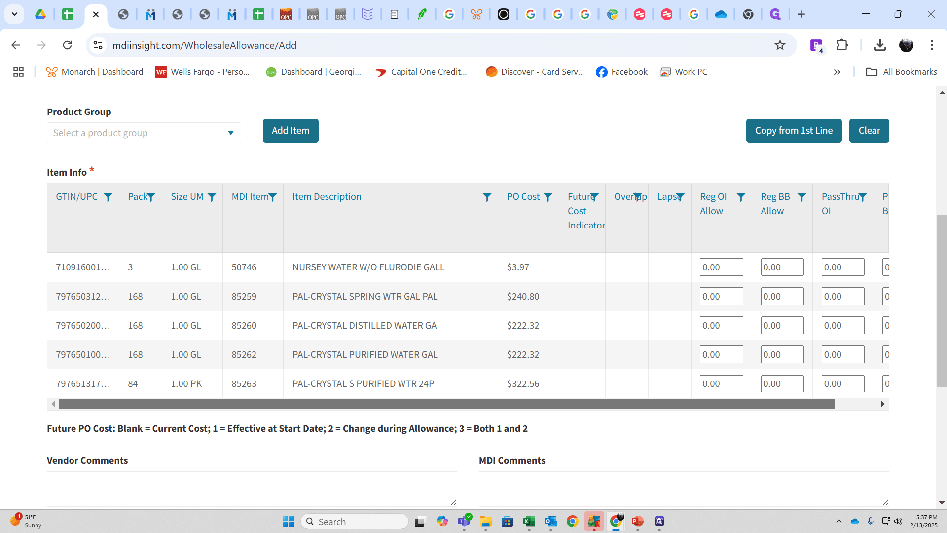Filter the GTIN/UPC column

coord(108,197)
